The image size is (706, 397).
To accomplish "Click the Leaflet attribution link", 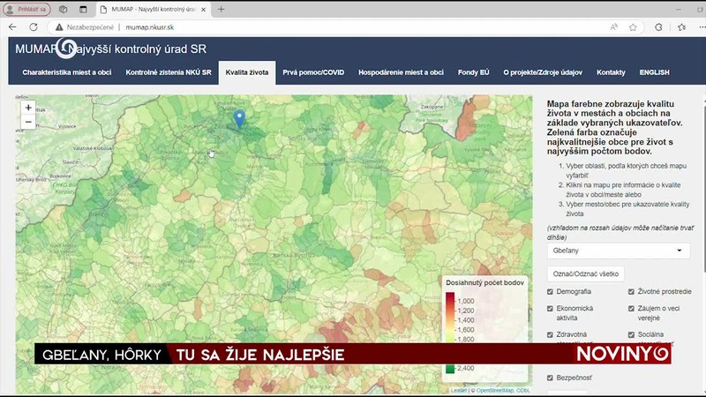I will click(458, 391).
